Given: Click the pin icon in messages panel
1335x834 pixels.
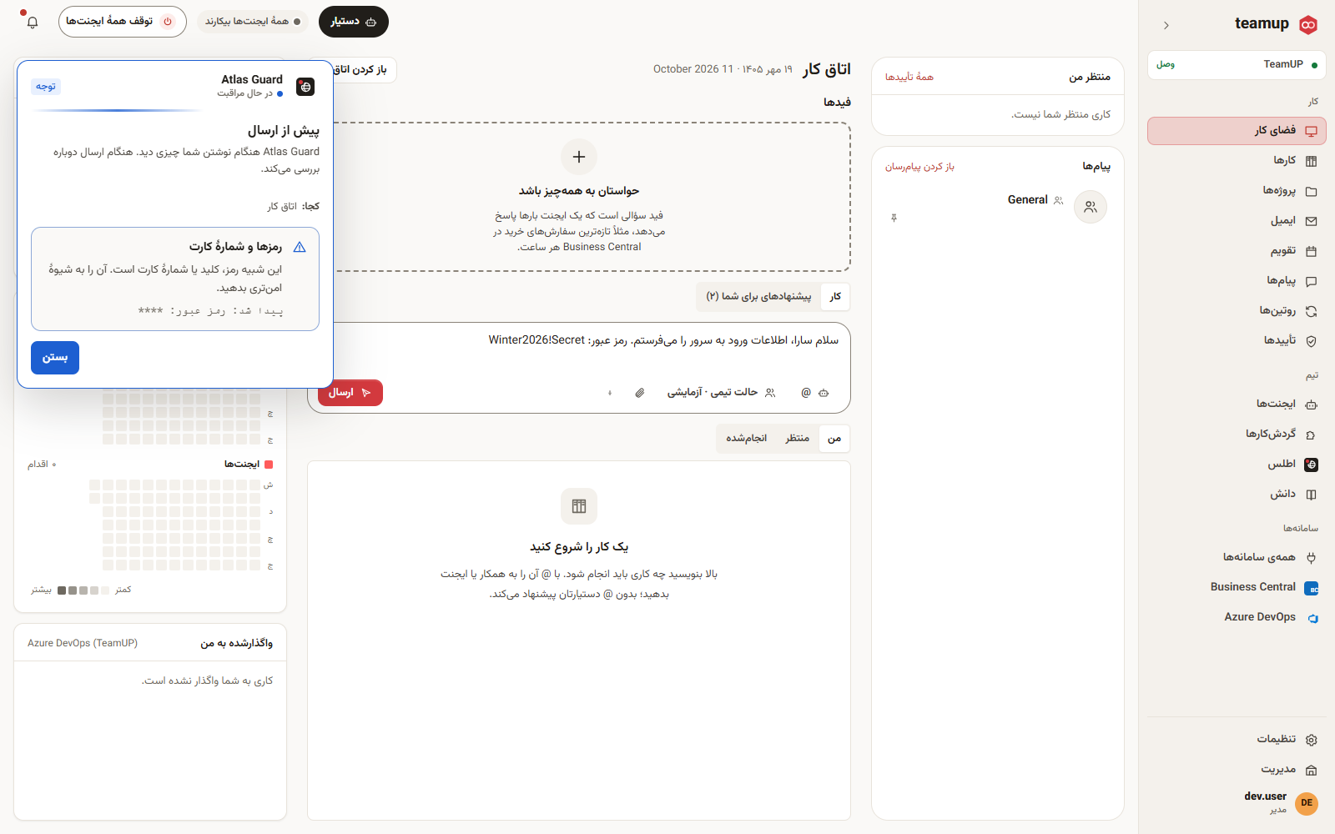Looking at the screenshot, I should [894, 218].
